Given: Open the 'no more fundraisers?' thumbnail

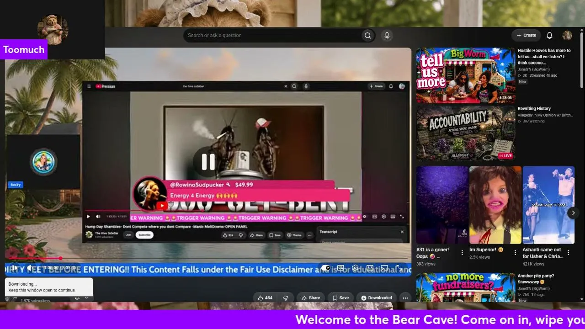Looking at the screenshot, I should [466, 287].
